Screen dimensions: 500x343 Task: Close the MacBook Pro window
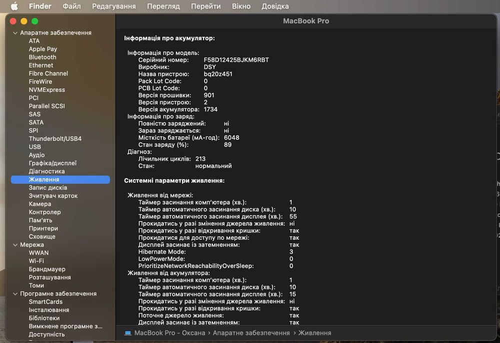13,21
